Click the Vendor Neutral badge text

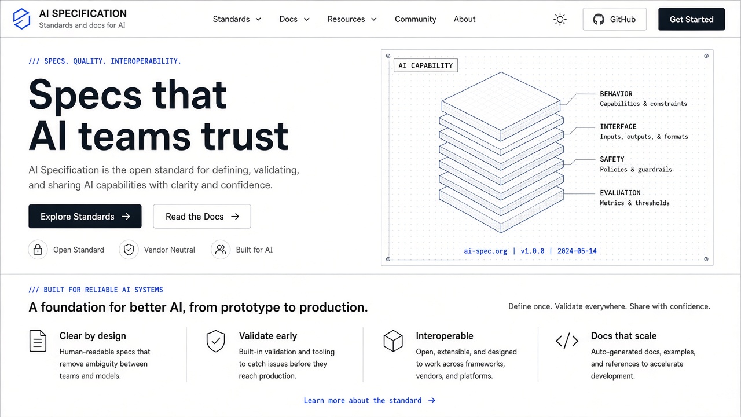[170, 250]
